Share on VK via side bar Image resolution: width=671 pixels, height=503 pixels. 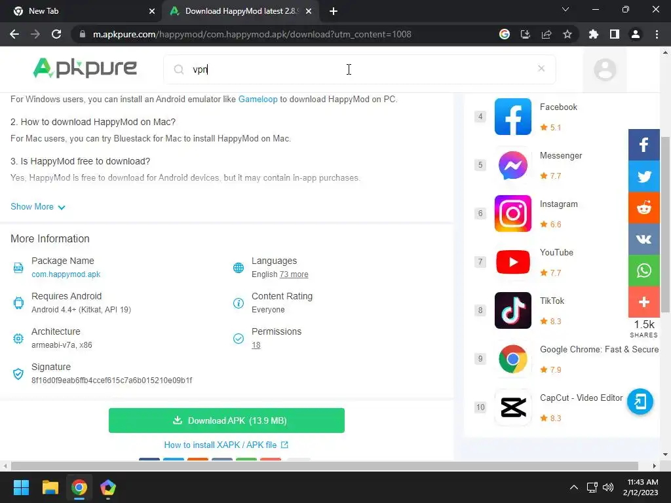643,239
